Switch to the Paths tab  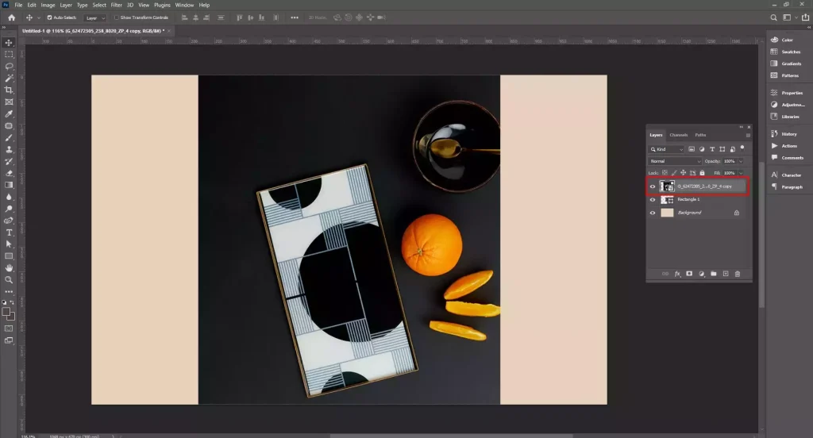(700, 135)
